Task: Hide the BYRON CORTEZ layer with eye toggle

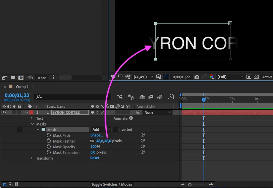Action: (4, 112)
